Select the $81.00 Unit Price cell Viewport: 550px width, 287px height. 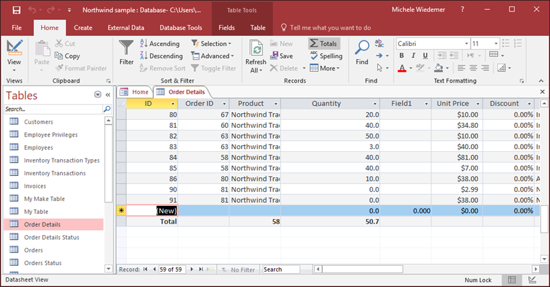coord(457,157)
